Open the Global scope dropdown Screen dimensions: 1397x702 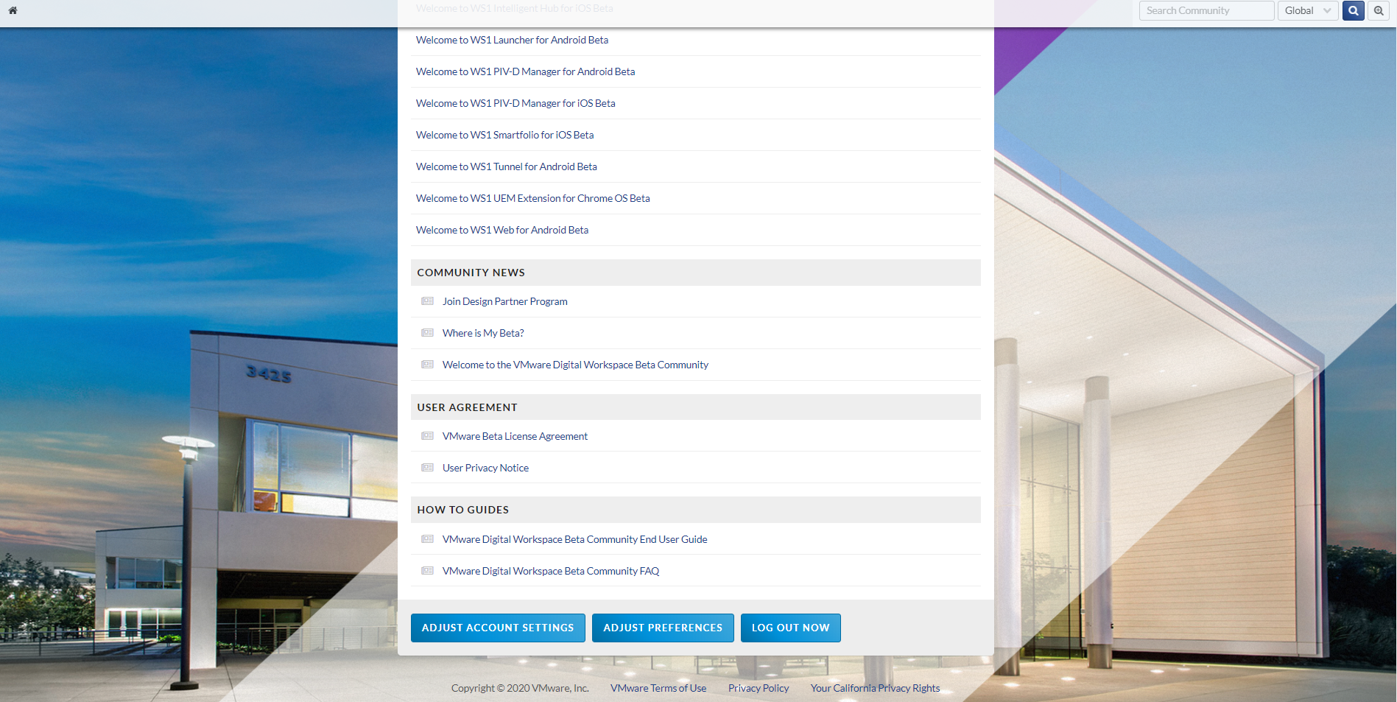[1307, 10]
